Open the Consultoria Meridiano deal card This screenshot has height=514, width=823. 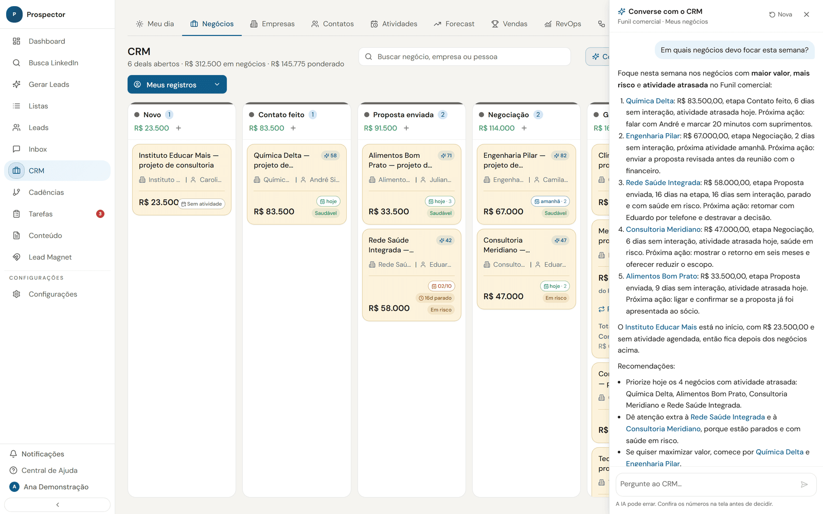pyautogui.click(x=526, y=269)
